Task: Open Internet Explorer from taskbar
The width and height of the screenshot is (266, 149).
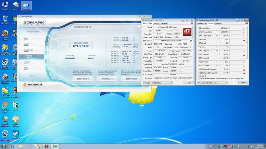Action: pos(12,146)
